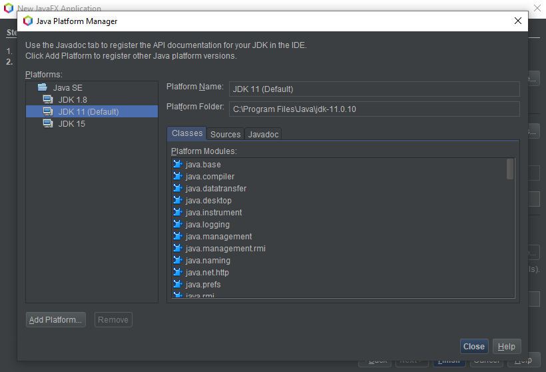Screen dimensions: 546x372
Task: Select java.management.rmi module text
Action: tap(225, 249)
